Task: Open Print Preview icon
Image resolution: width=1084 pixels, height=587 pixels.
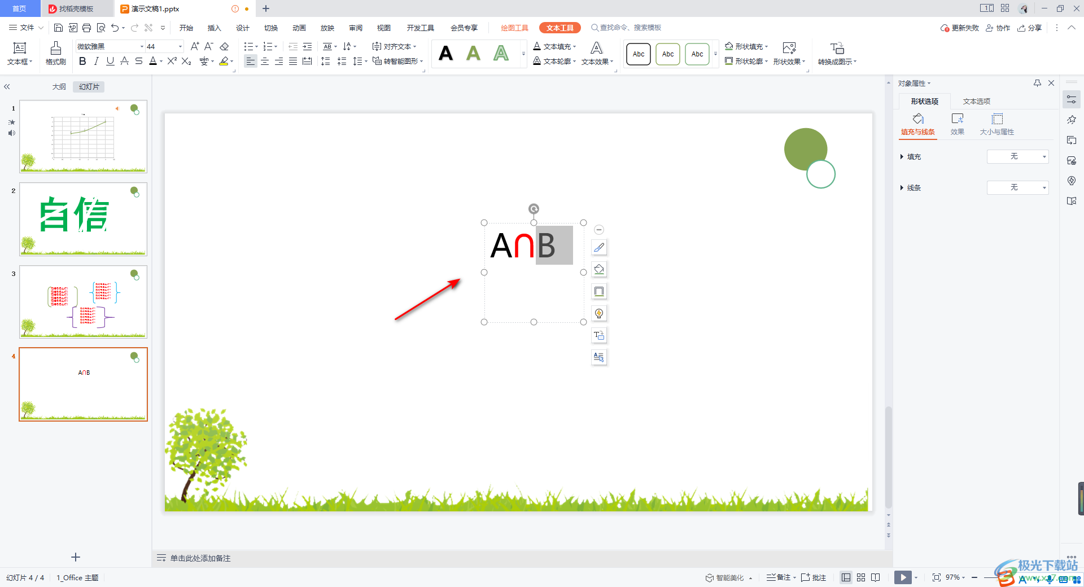Action: coord(101,28)
